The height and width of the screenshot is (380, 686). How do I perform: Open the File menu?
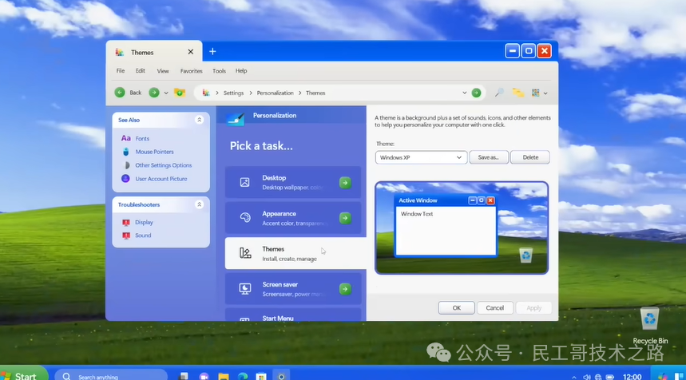coord(121,71)
